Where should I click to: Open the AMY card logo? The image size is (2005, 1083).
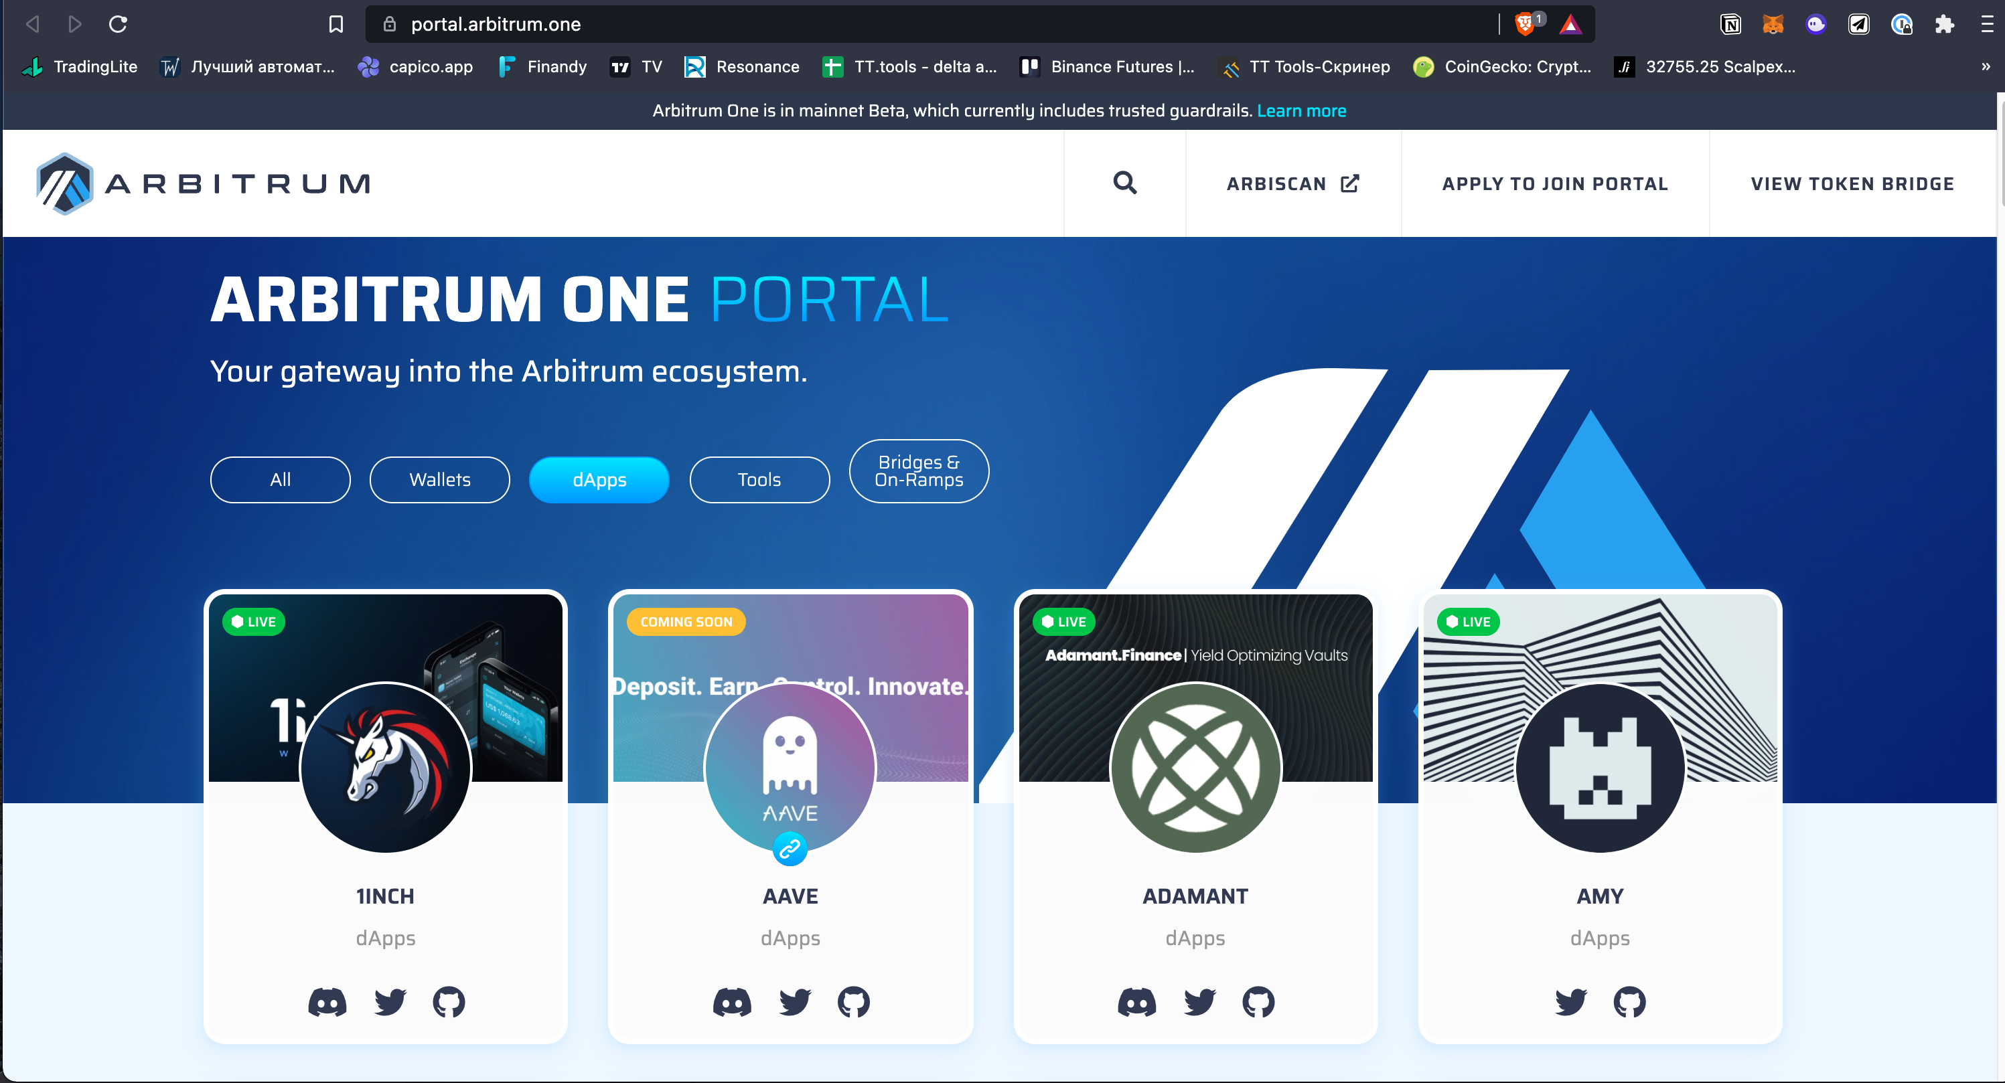[x=1601, y=767]
